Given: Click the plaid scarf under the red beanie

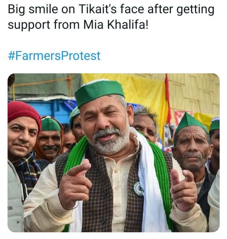Looking at the screenshot, I should (x=27, y=169).
